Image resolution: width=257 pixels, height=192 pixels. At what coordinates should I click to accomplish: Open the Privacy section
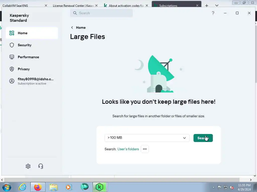coord(32,69)
